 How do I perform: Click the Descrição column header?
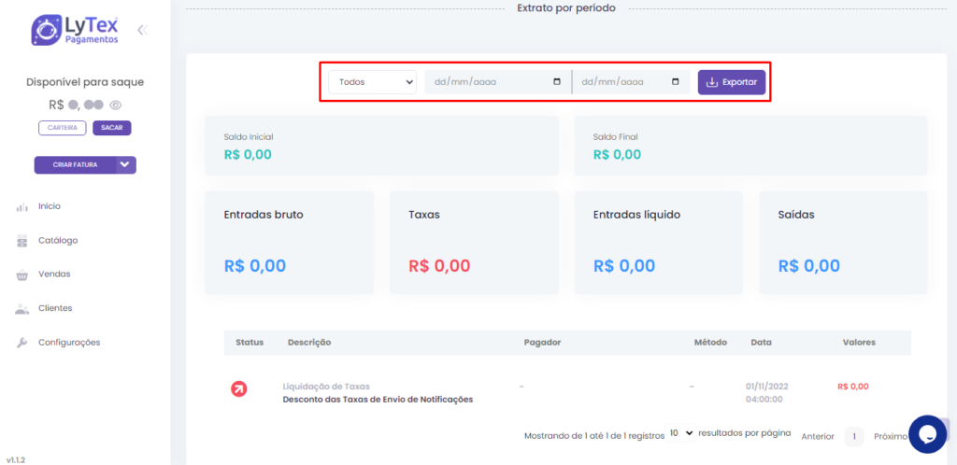click(309, 343)
